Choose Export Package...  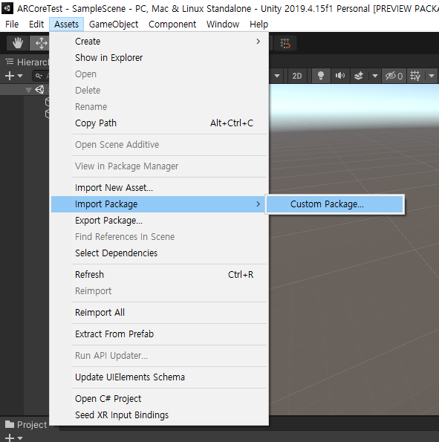159,221
